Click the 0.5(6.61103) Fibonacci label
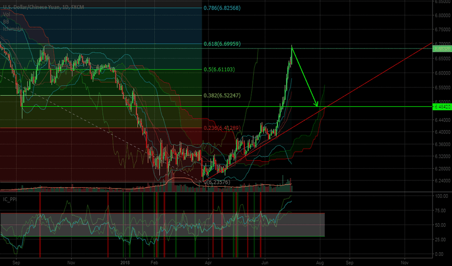 [x=219, y=70]
